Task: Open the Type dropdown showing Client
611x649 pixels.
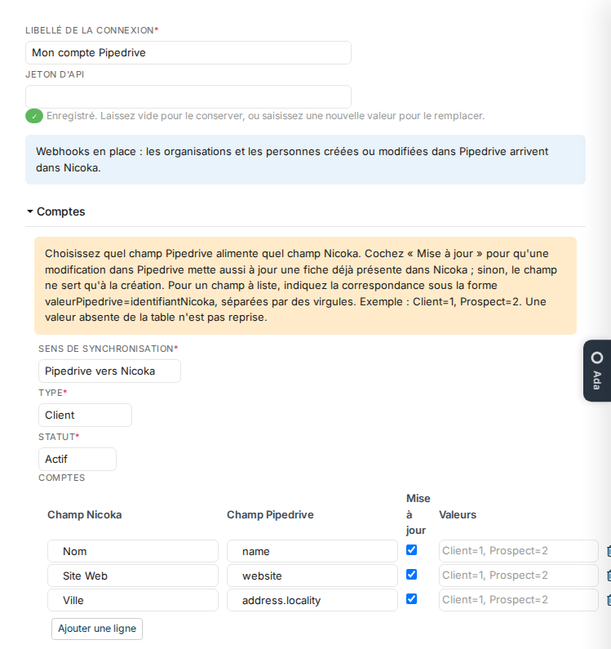Action: point(85,416)
